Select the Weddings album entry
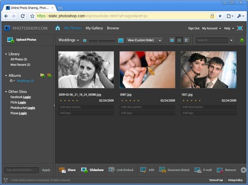Viewport: 248px width, 185px height. (x=25, y=81)
